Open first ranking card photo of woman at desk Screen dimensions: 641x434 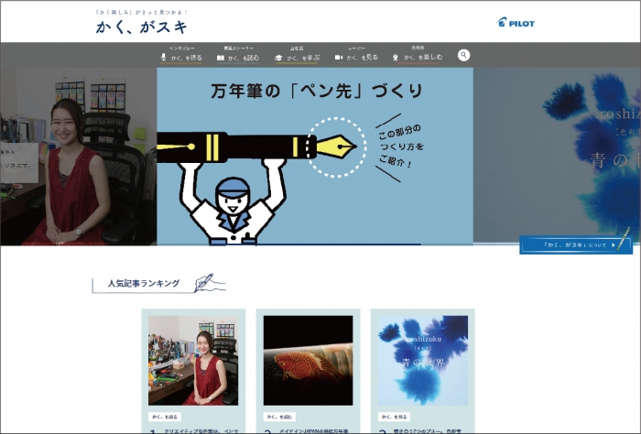192,360
